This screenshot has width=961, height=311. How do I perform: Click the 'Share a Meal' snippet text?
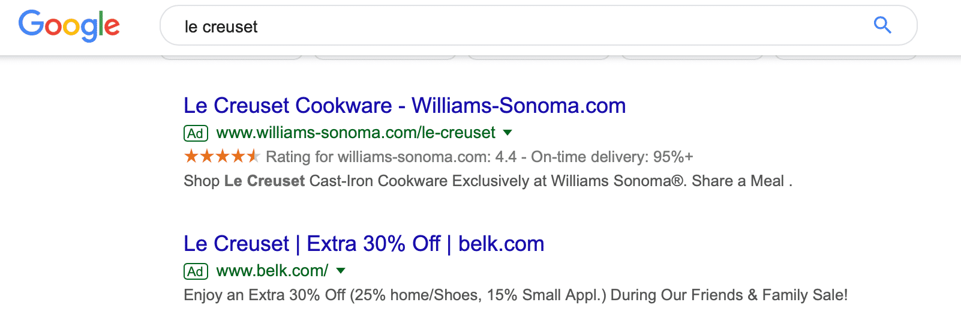tap(738, 181)
